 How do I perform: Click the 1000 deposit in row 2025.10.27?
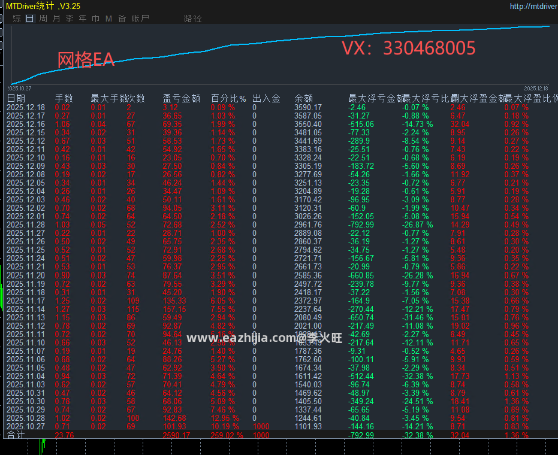pyautogui.click(x=261, y=426)
